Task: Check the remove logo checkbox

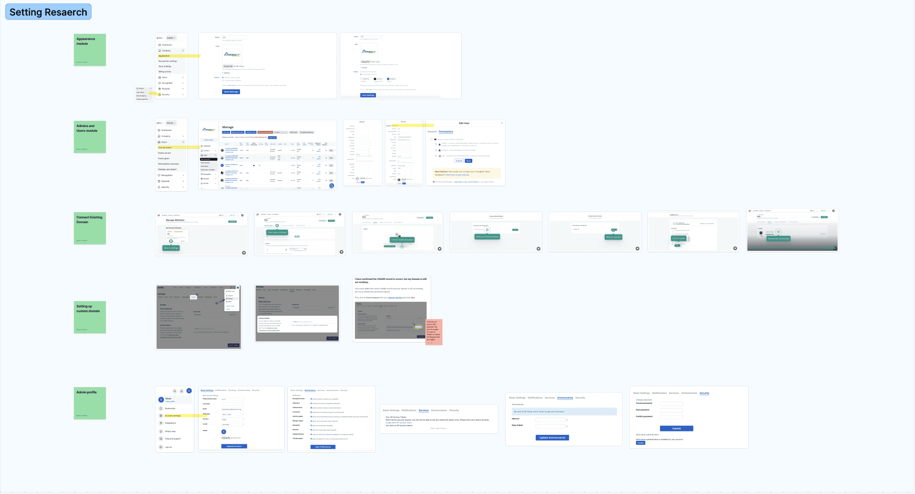Action: point(223,73)
